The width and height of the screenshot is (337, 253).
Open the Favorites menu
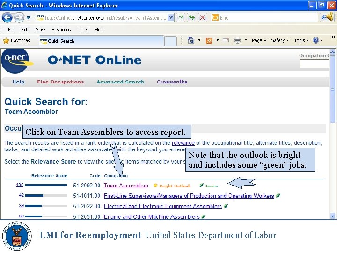click(x=61, y=30)
